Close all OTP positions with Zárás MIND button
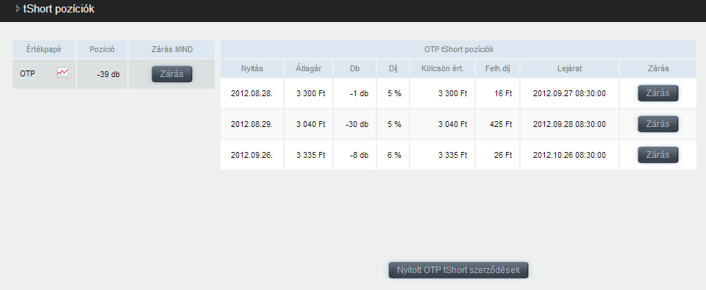Screen dimensions: 706x290 [172, 74]
